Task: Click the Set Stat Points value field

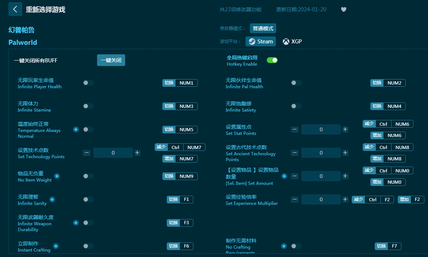Action: pos(321,129)
